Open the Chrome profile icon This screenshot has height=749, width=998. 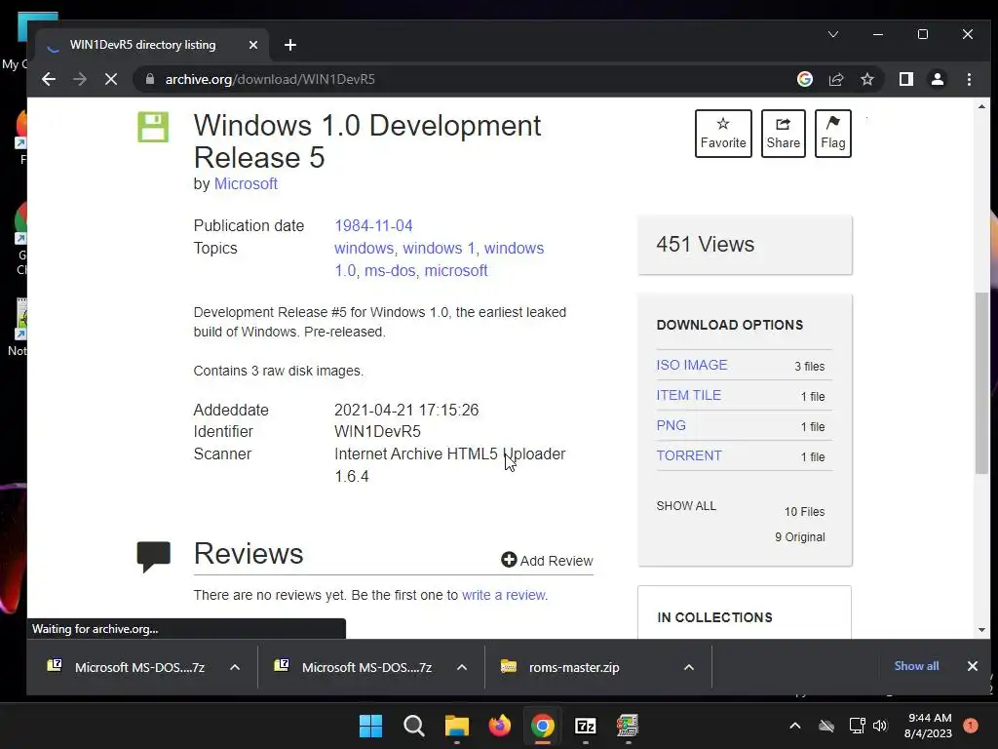[938, 79]
